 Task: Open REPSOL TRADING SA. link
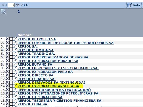pos(36,54)
